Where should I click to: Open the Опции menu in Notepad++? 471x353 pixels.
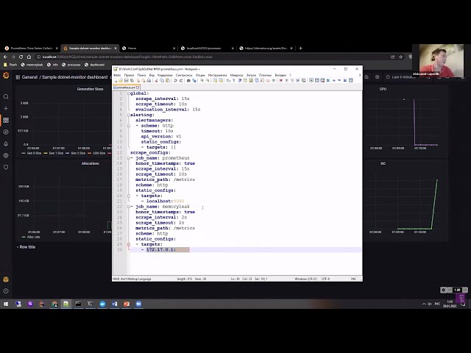[x=200, y=75]
